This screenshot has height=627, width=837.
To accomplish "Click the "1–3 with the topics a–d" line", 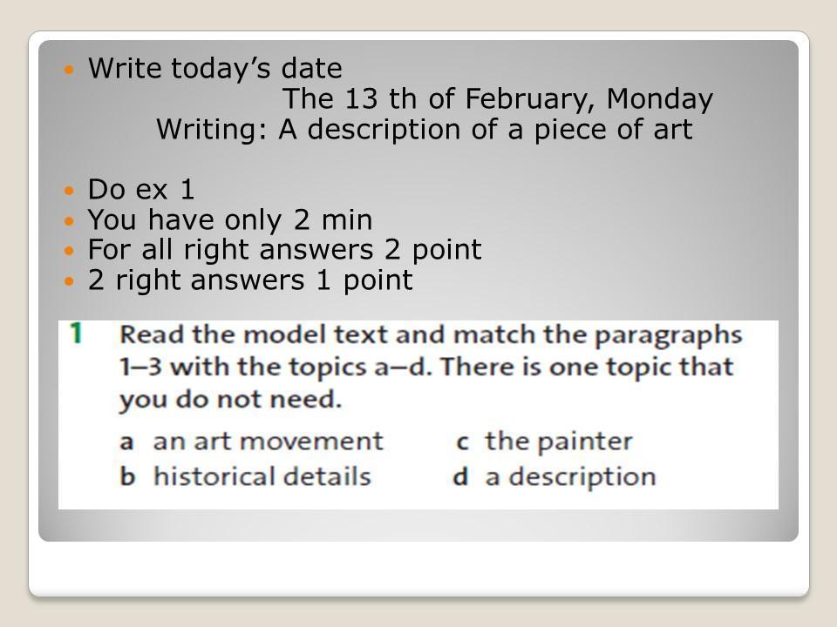I will [426, 367].
